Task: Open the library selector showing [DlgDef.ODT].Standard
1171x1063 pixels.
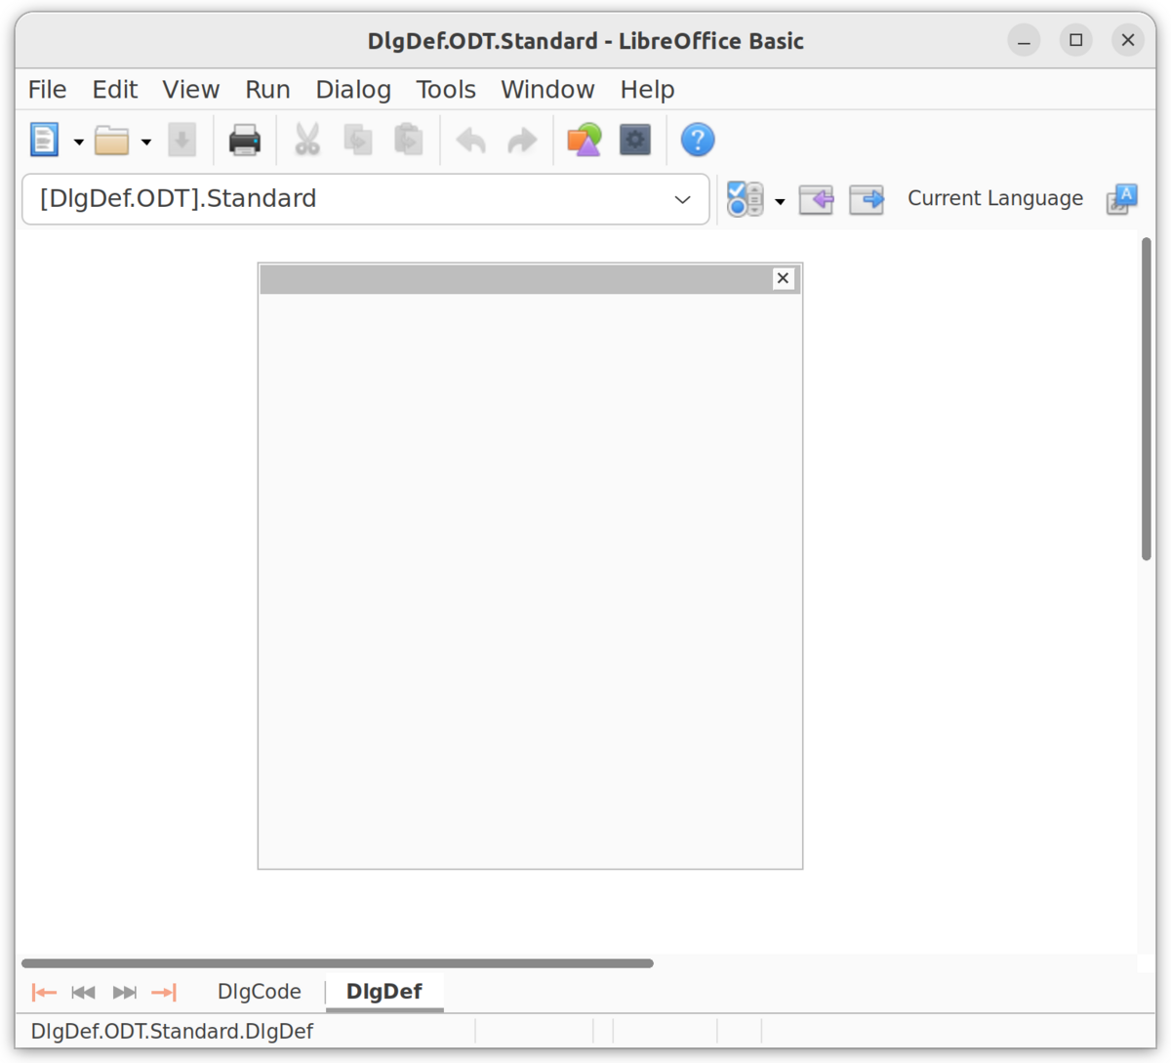Action: tap(366, 198)
